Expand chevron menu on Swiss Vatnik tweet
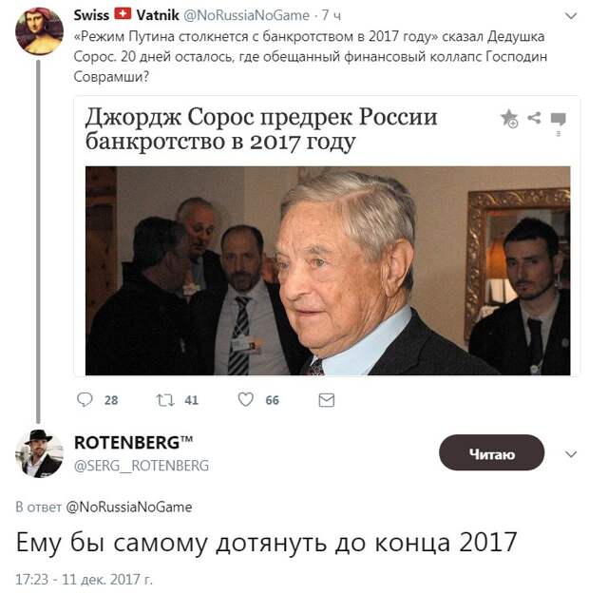 [570, 15]
